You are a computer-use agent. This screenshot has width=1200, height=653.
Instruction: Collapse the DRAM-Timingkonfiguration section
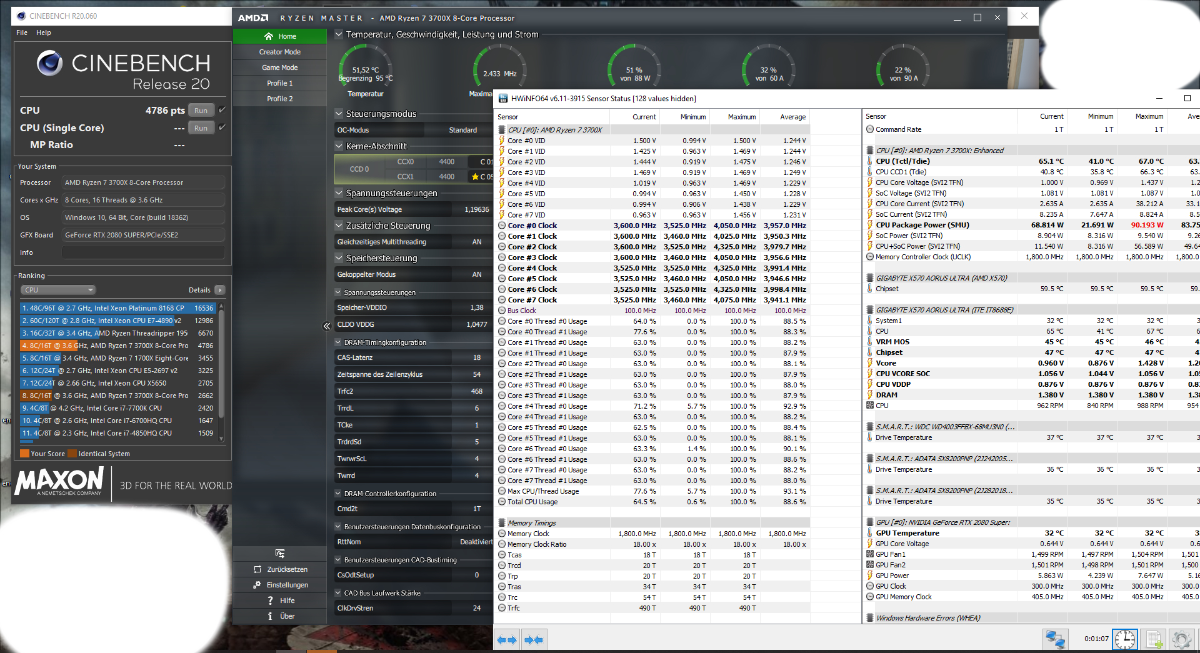338,342
